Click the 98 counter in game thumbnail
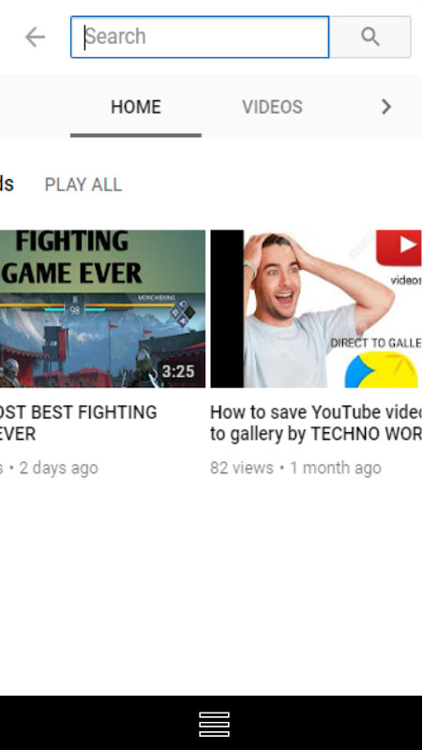Screen dimensions: 422x750 coord(75,311)
